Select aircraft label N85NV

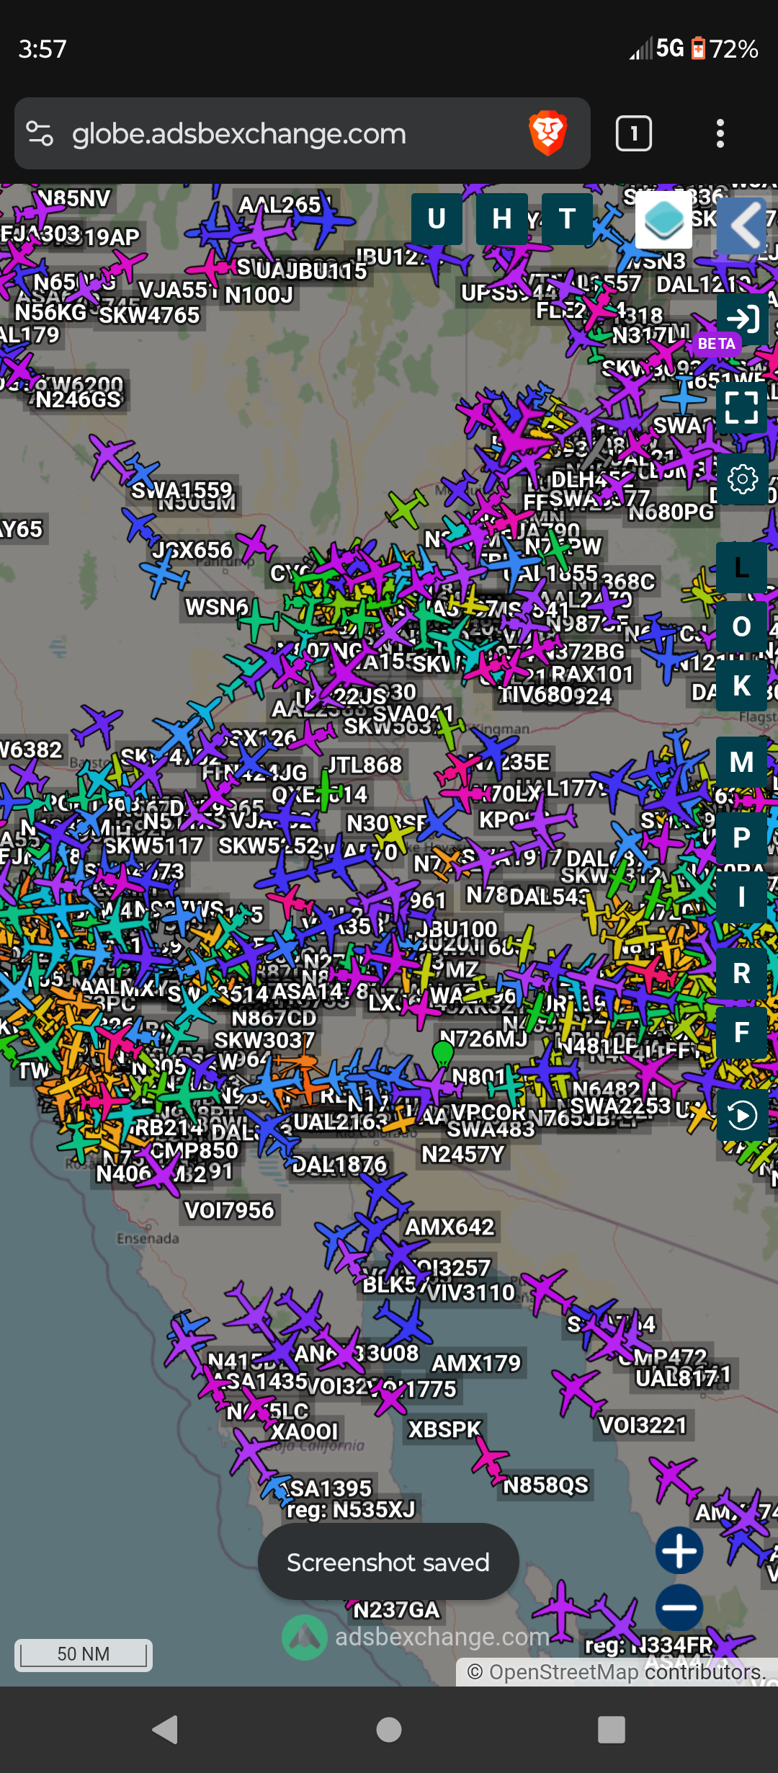point(73,198)
